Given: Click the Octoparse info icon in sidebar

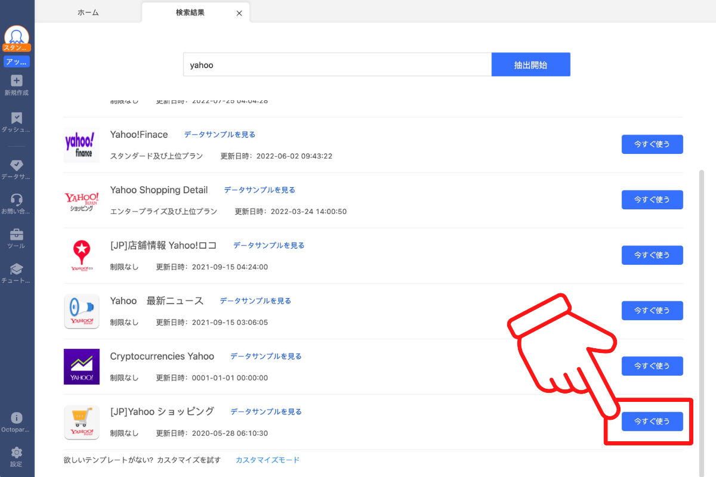Looking at the screenshot, I should [17, 418].
